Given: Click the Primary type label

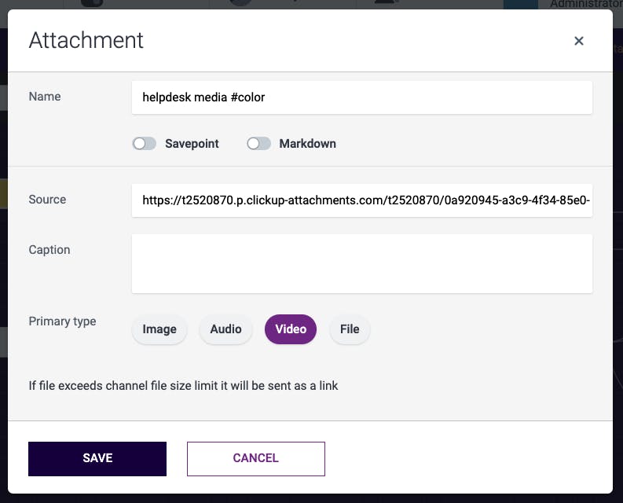Looking at the screenshot, I should [x=62, y=321].
